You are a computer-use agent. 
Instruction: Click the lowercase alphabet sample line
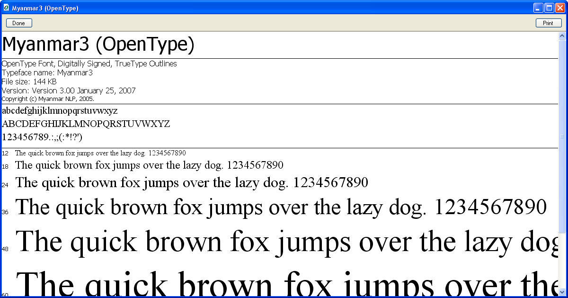tap(60, 111)
